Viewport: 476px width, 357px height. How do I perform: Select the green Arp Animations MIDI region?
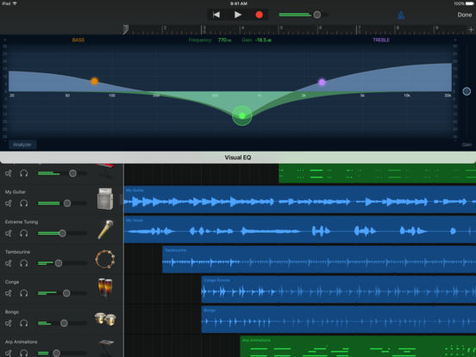click(x=358, y=347)
